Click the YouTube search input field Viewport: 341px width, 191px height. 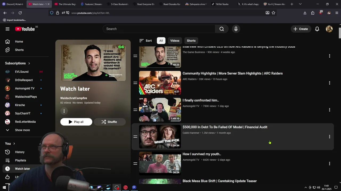coord(159,29)
